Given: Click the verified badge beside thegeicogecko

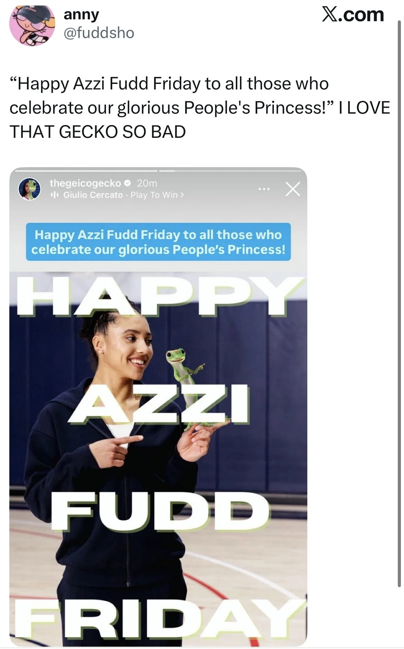Looking at the screenshot, I should [x=127, y=183].
